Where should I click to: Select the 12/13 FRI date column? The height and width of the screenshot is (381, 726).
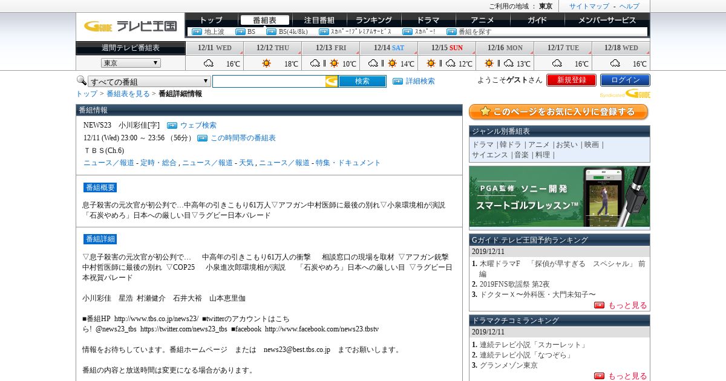coord(330,48)
